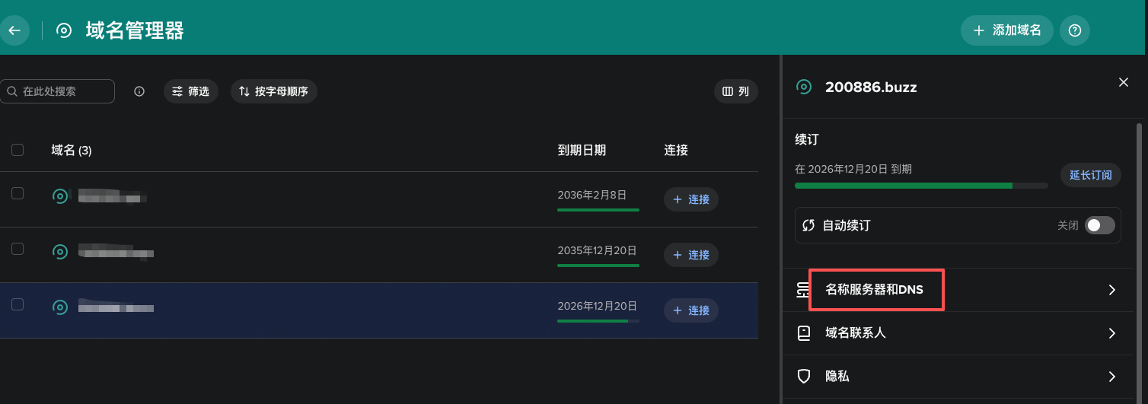Click the contact icon beside 域名联系人
This screenshot has width=1148, height=404.
[803, 332]
